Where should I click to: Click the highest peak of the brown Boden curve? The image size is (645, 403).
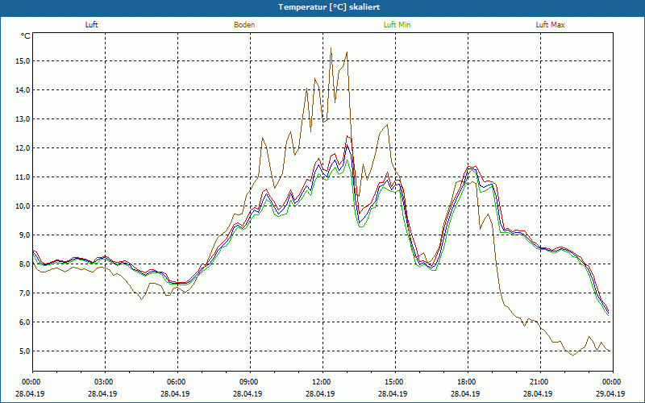[331, 48]
